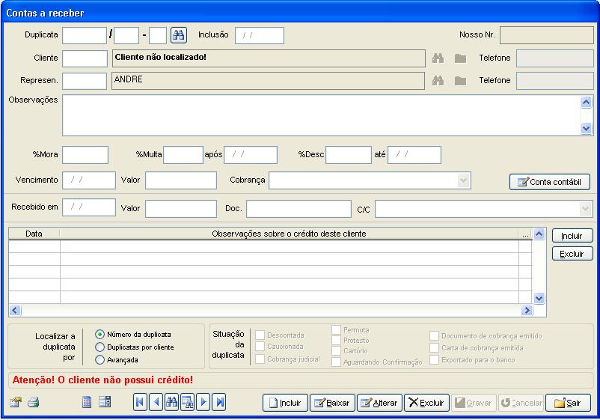Click the Data column header in grid
600x420 pixels.
[x=34, y=234]
